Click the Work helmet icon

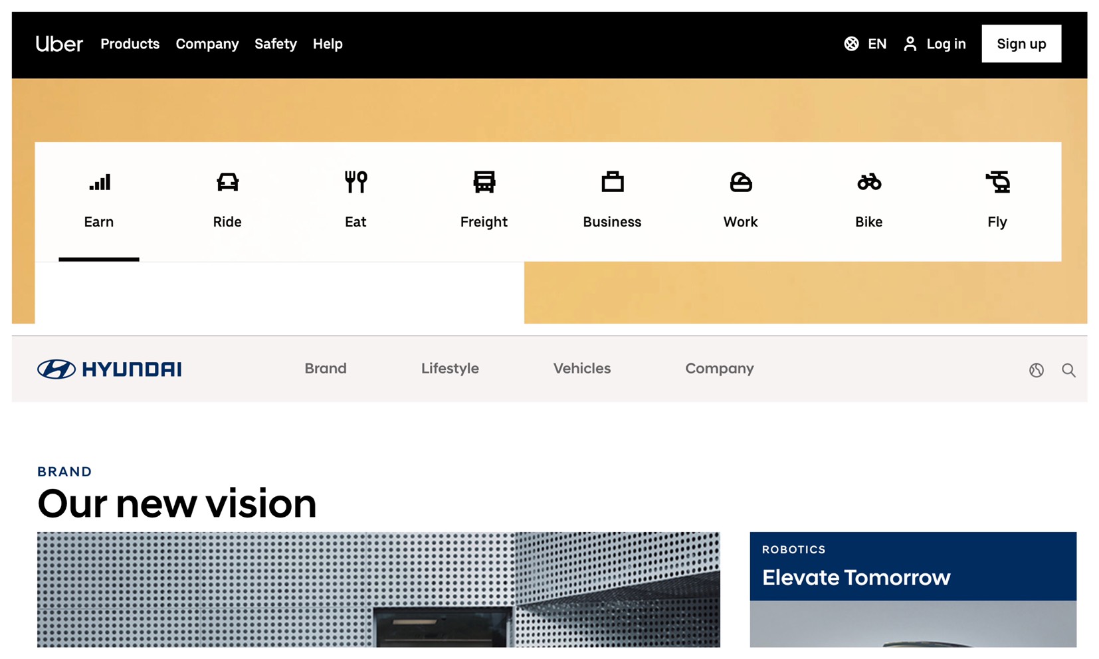(741, 181)
